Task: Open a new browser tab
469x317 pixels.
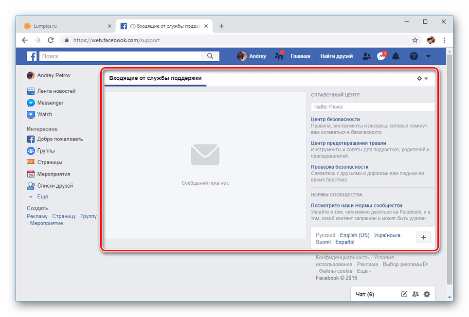Action: point(221,26)
